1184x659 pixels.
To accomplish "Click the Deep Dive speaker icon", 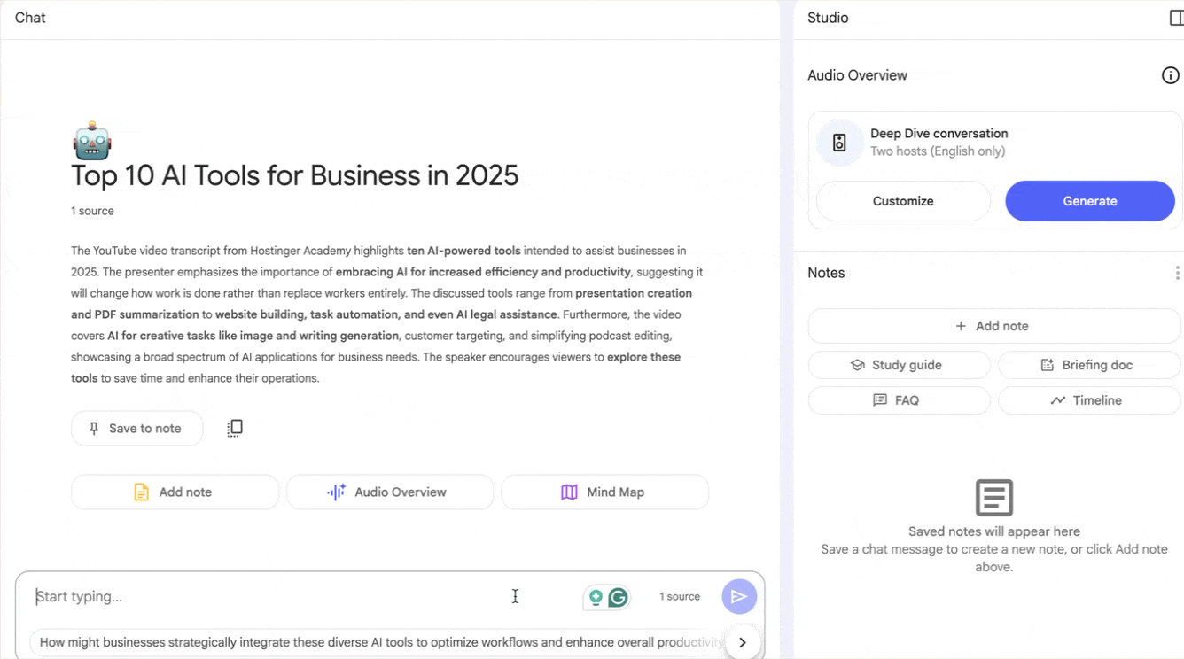I will [x=840, y=143].
